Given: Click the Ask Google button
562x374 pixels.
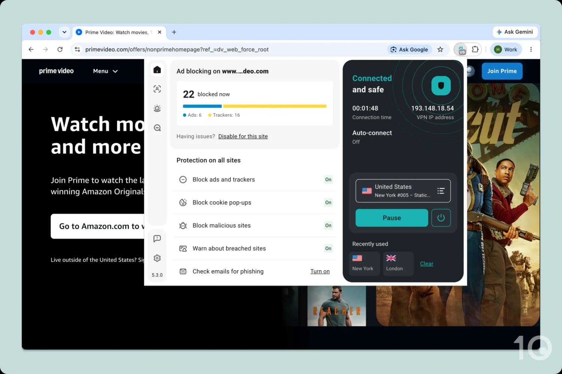Looking at the screenshot, I should [409, 49].
